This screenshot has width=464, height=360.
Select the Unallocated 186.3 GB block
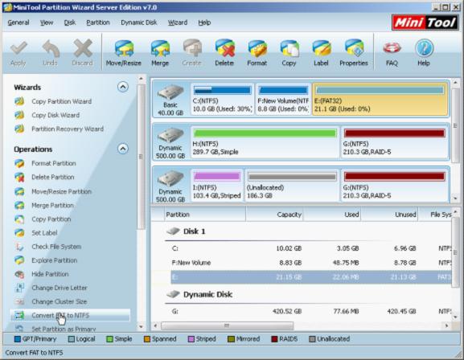(x=293, y=186)
